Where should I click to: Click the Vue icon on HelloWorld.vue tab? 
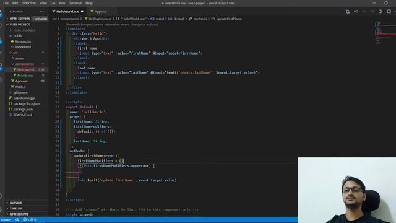[54, 11]
